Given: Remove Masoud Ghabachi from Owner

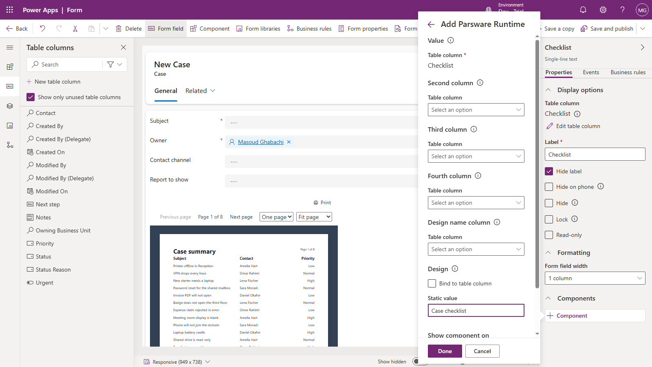Looking at the screenshot, I should point(289,142).
